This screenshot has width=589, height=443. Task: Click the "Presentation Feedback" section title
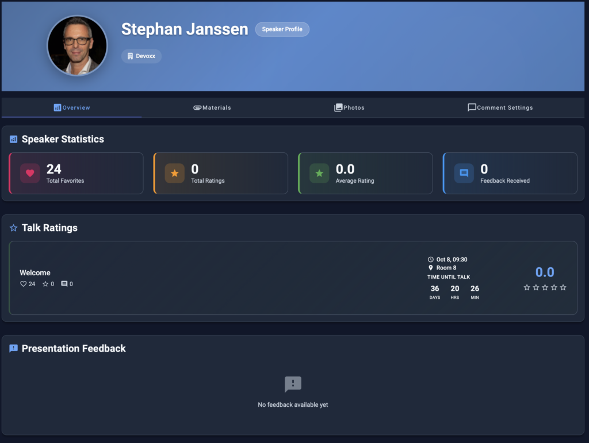tap(74, 348)
